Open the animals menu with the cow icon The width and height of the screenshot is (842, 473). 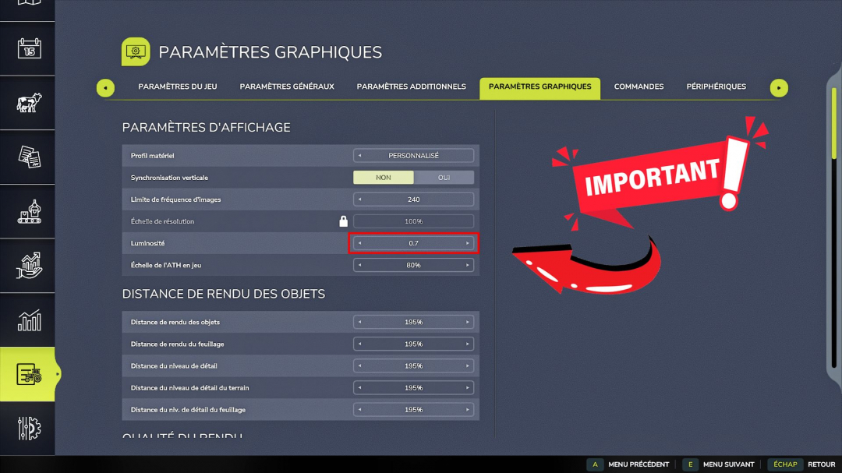[27, 103]
